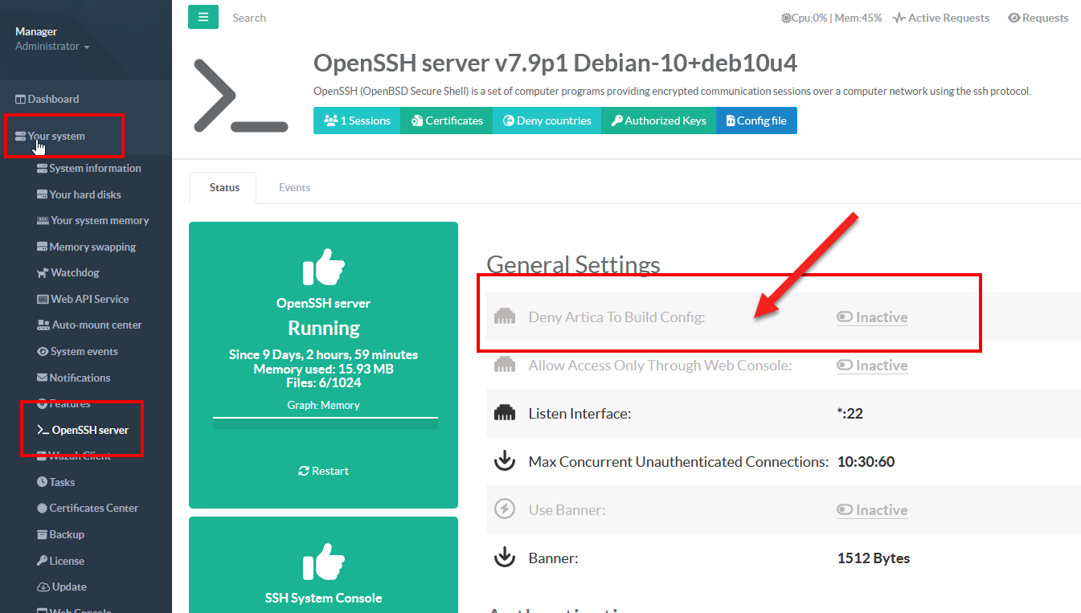1081x613 pixels.
Task: Open the 1 Sessions panel
Action: point(357,121)
